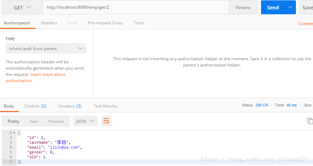Select the response Body tab

[9, 106]
